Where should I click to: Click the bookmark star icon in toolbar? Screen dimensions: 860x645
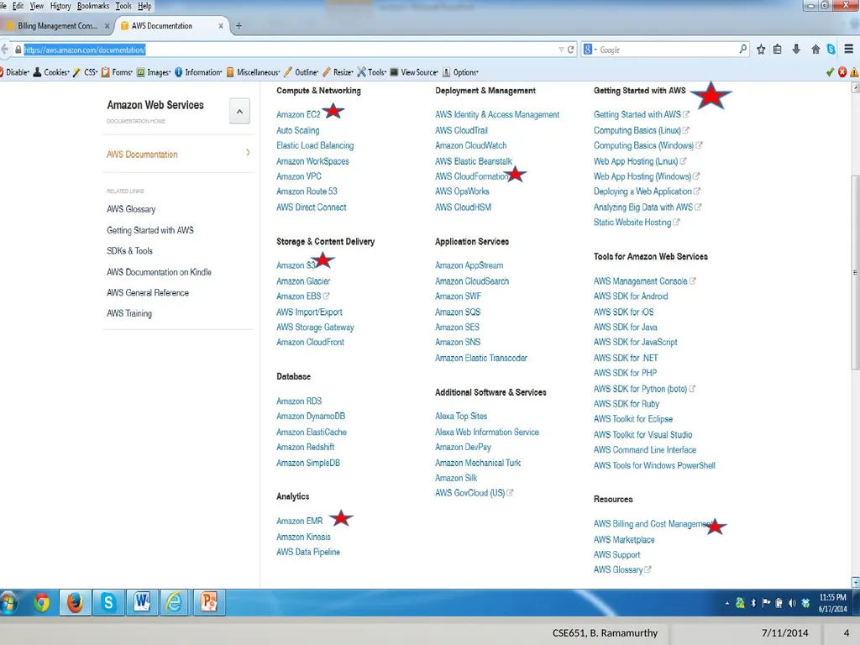(761, 50)
